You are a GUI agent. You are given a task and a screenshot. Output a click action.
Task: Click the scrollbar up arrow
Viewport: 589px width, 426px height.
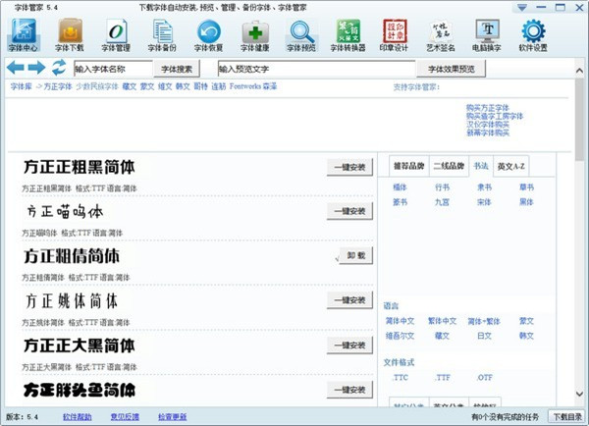(579, 71)
